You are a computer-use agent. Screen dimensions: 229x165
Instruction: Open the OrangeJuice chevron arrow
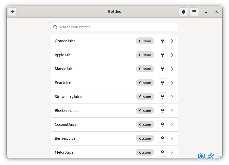(x=172, y=41)
